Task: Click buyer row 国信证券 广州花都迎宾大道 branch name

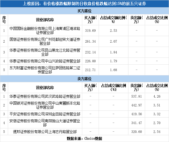Action: (x=45, y=41)
